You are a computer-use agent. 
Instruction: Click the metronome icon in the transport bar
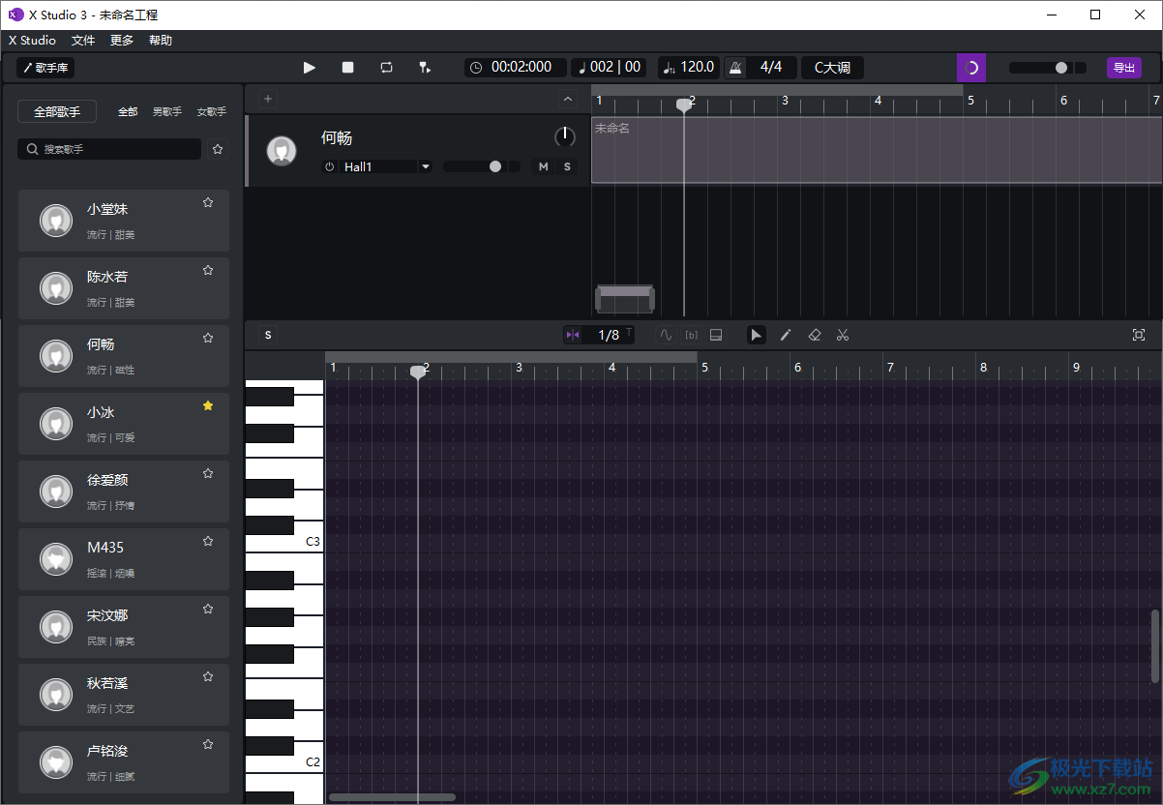(x=735, y=67)
